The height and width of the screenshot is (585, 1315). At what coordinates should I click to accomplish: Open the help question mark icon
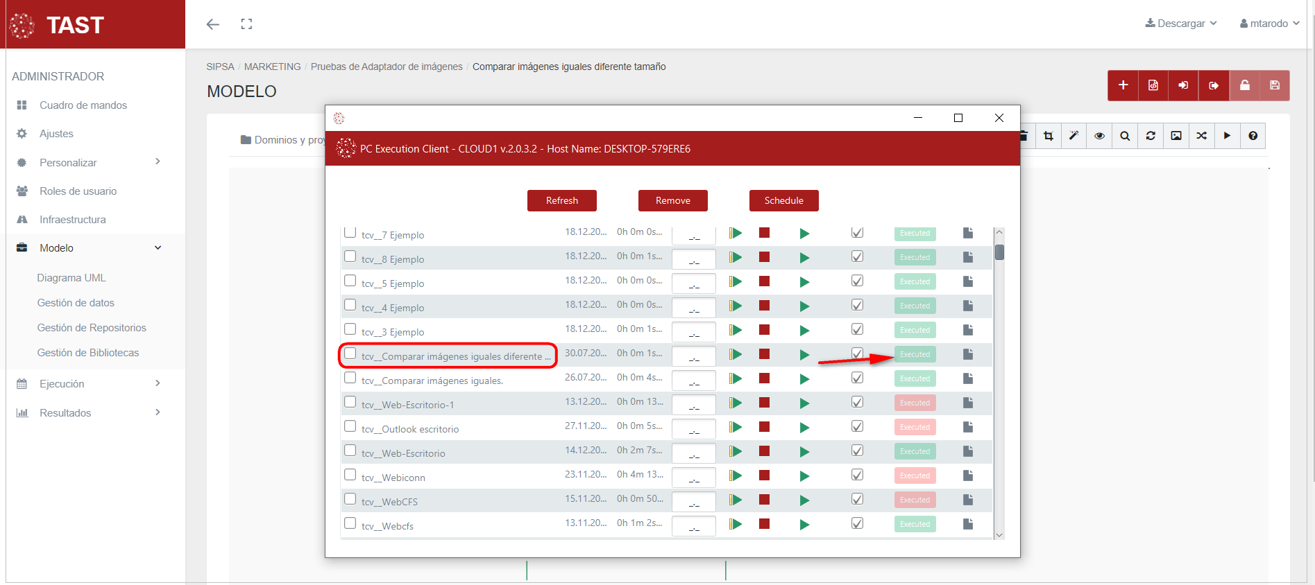point(1253,136)
